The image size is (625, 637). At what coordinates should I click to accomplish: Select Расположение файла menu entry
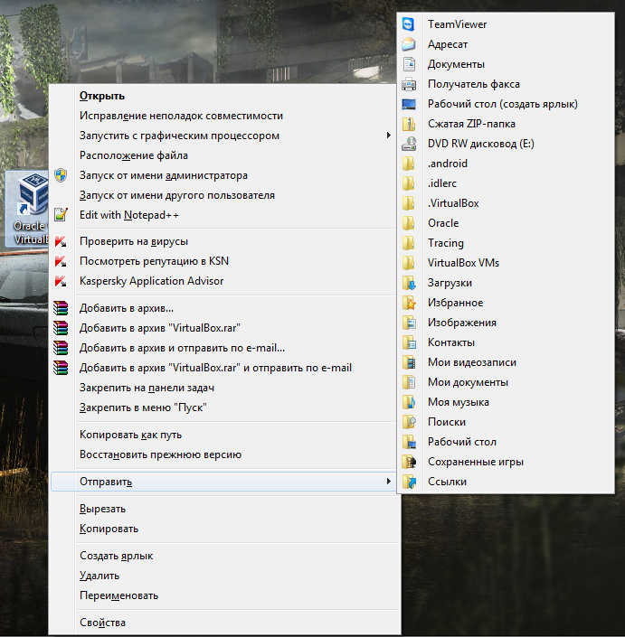tap(133, 155)
